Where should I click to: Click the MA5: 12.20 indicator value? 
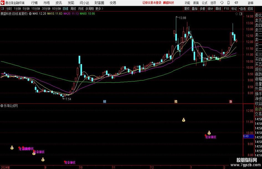(39, 14)
